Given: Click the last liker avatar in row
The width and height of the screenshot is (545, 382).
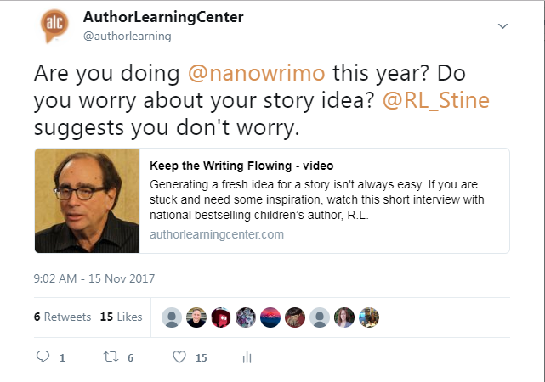Looking at the screenshot, I should pyautogui.click(x=369, y=317).
